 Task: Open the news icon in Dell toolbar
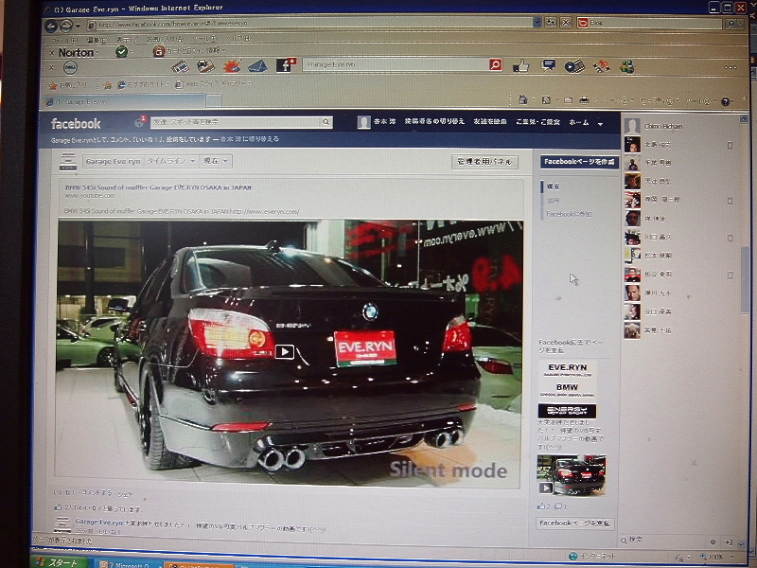[180, 66]
